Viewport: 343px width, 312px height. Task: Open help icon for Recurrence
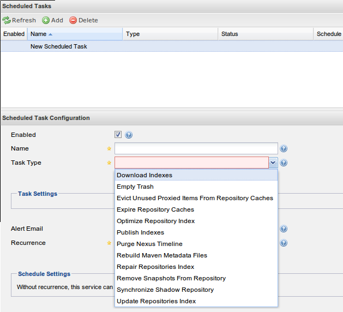click(284, 243)
